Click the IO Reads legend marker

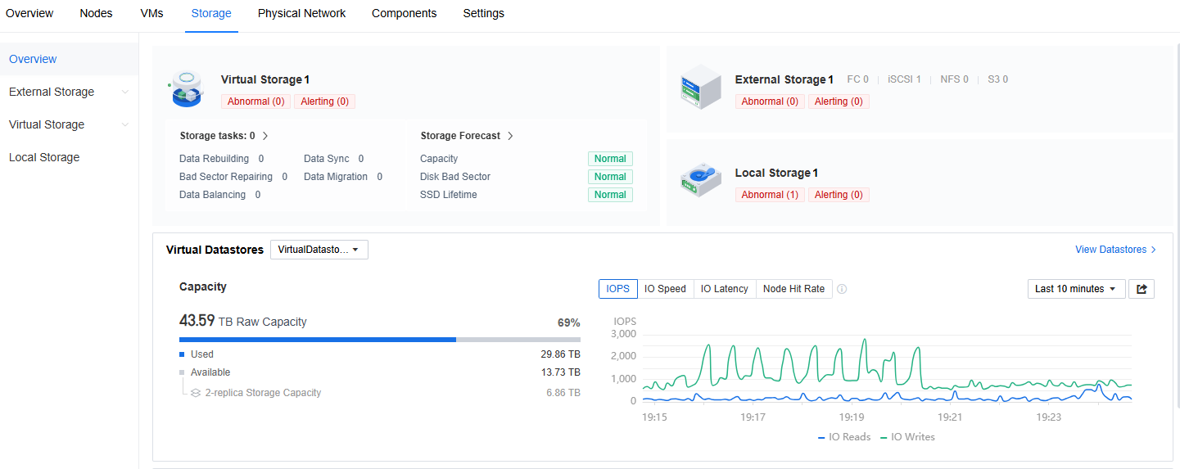point(821,437)
